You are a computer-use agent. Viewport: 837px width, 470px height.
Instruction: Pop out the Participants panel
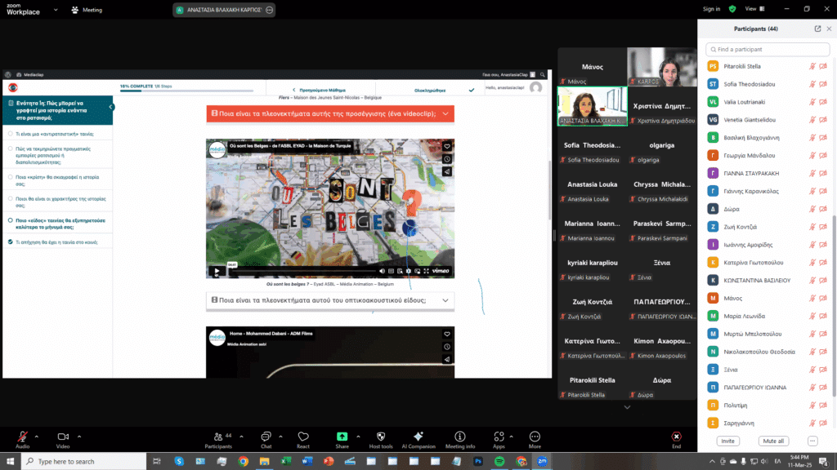pyautogui.click(x=817, y=29)
